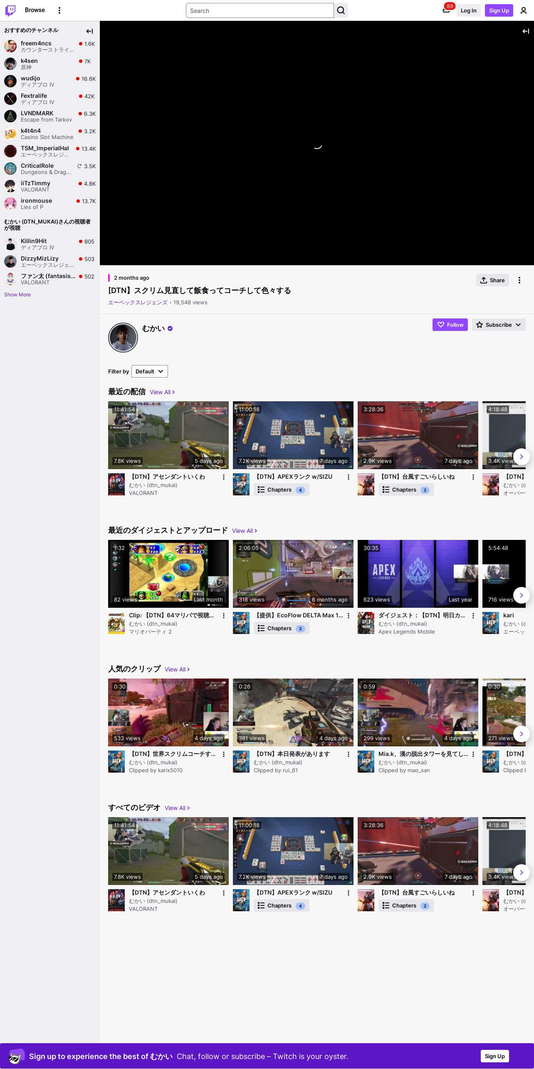Click Sign Up in the bottom purple banner

(x=495, y=1056)
